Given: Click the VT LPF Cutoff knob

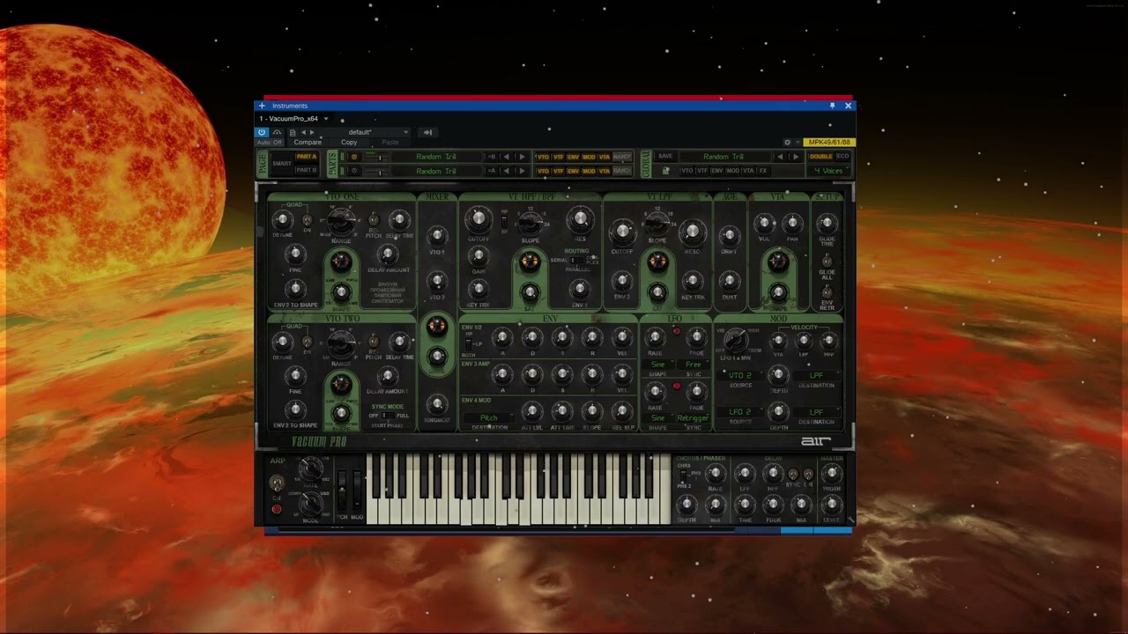Looking at the screenshot, I should click(622, 232).
